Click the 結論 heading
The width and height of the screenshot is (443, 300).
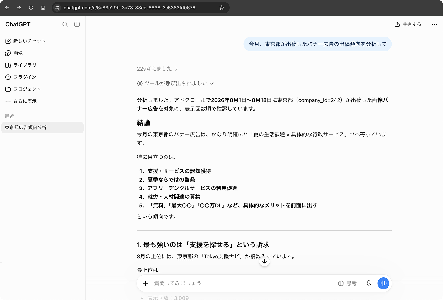(x=144, y=123)
